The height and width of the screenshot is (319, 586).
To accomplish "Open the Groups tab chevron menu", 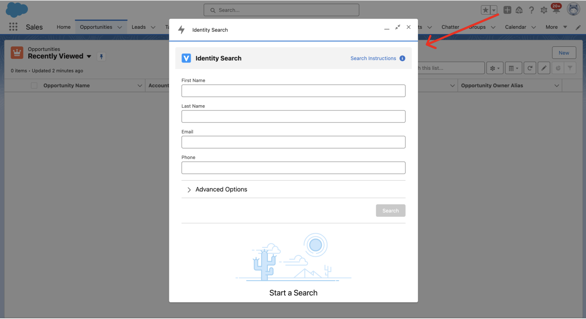I will tap(493, 27).
